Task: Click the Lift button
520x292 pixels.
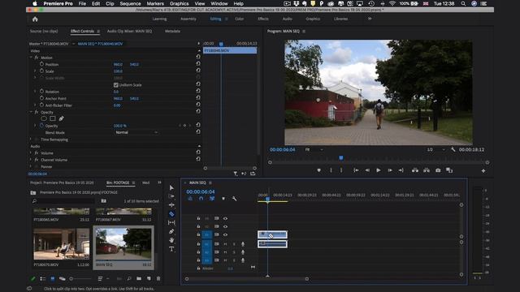Action: coord(415,170)
